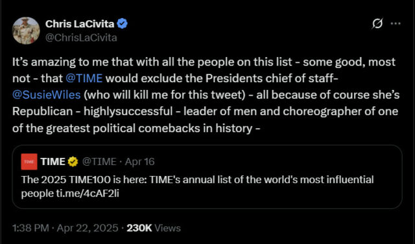Click the bold TIME name in quoted tweet

[x=53, y=162]
